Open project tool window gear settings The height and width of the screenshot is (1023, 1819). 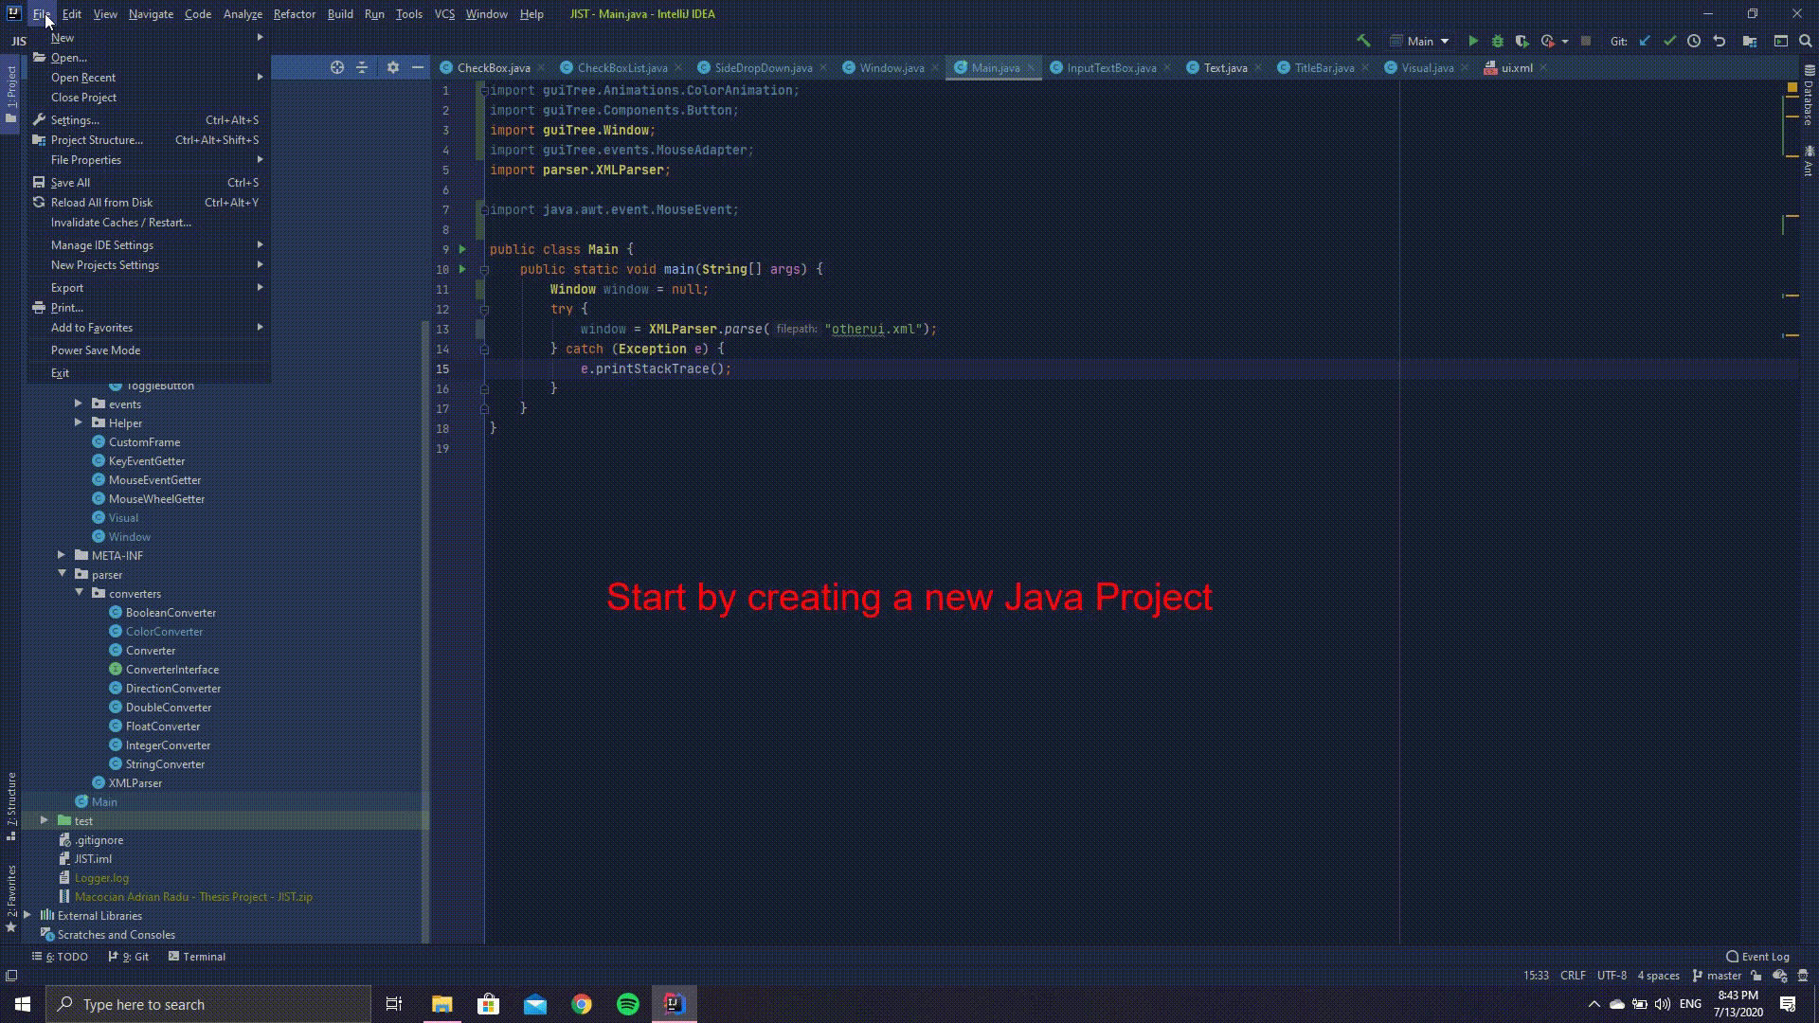(x=393, y=67)
